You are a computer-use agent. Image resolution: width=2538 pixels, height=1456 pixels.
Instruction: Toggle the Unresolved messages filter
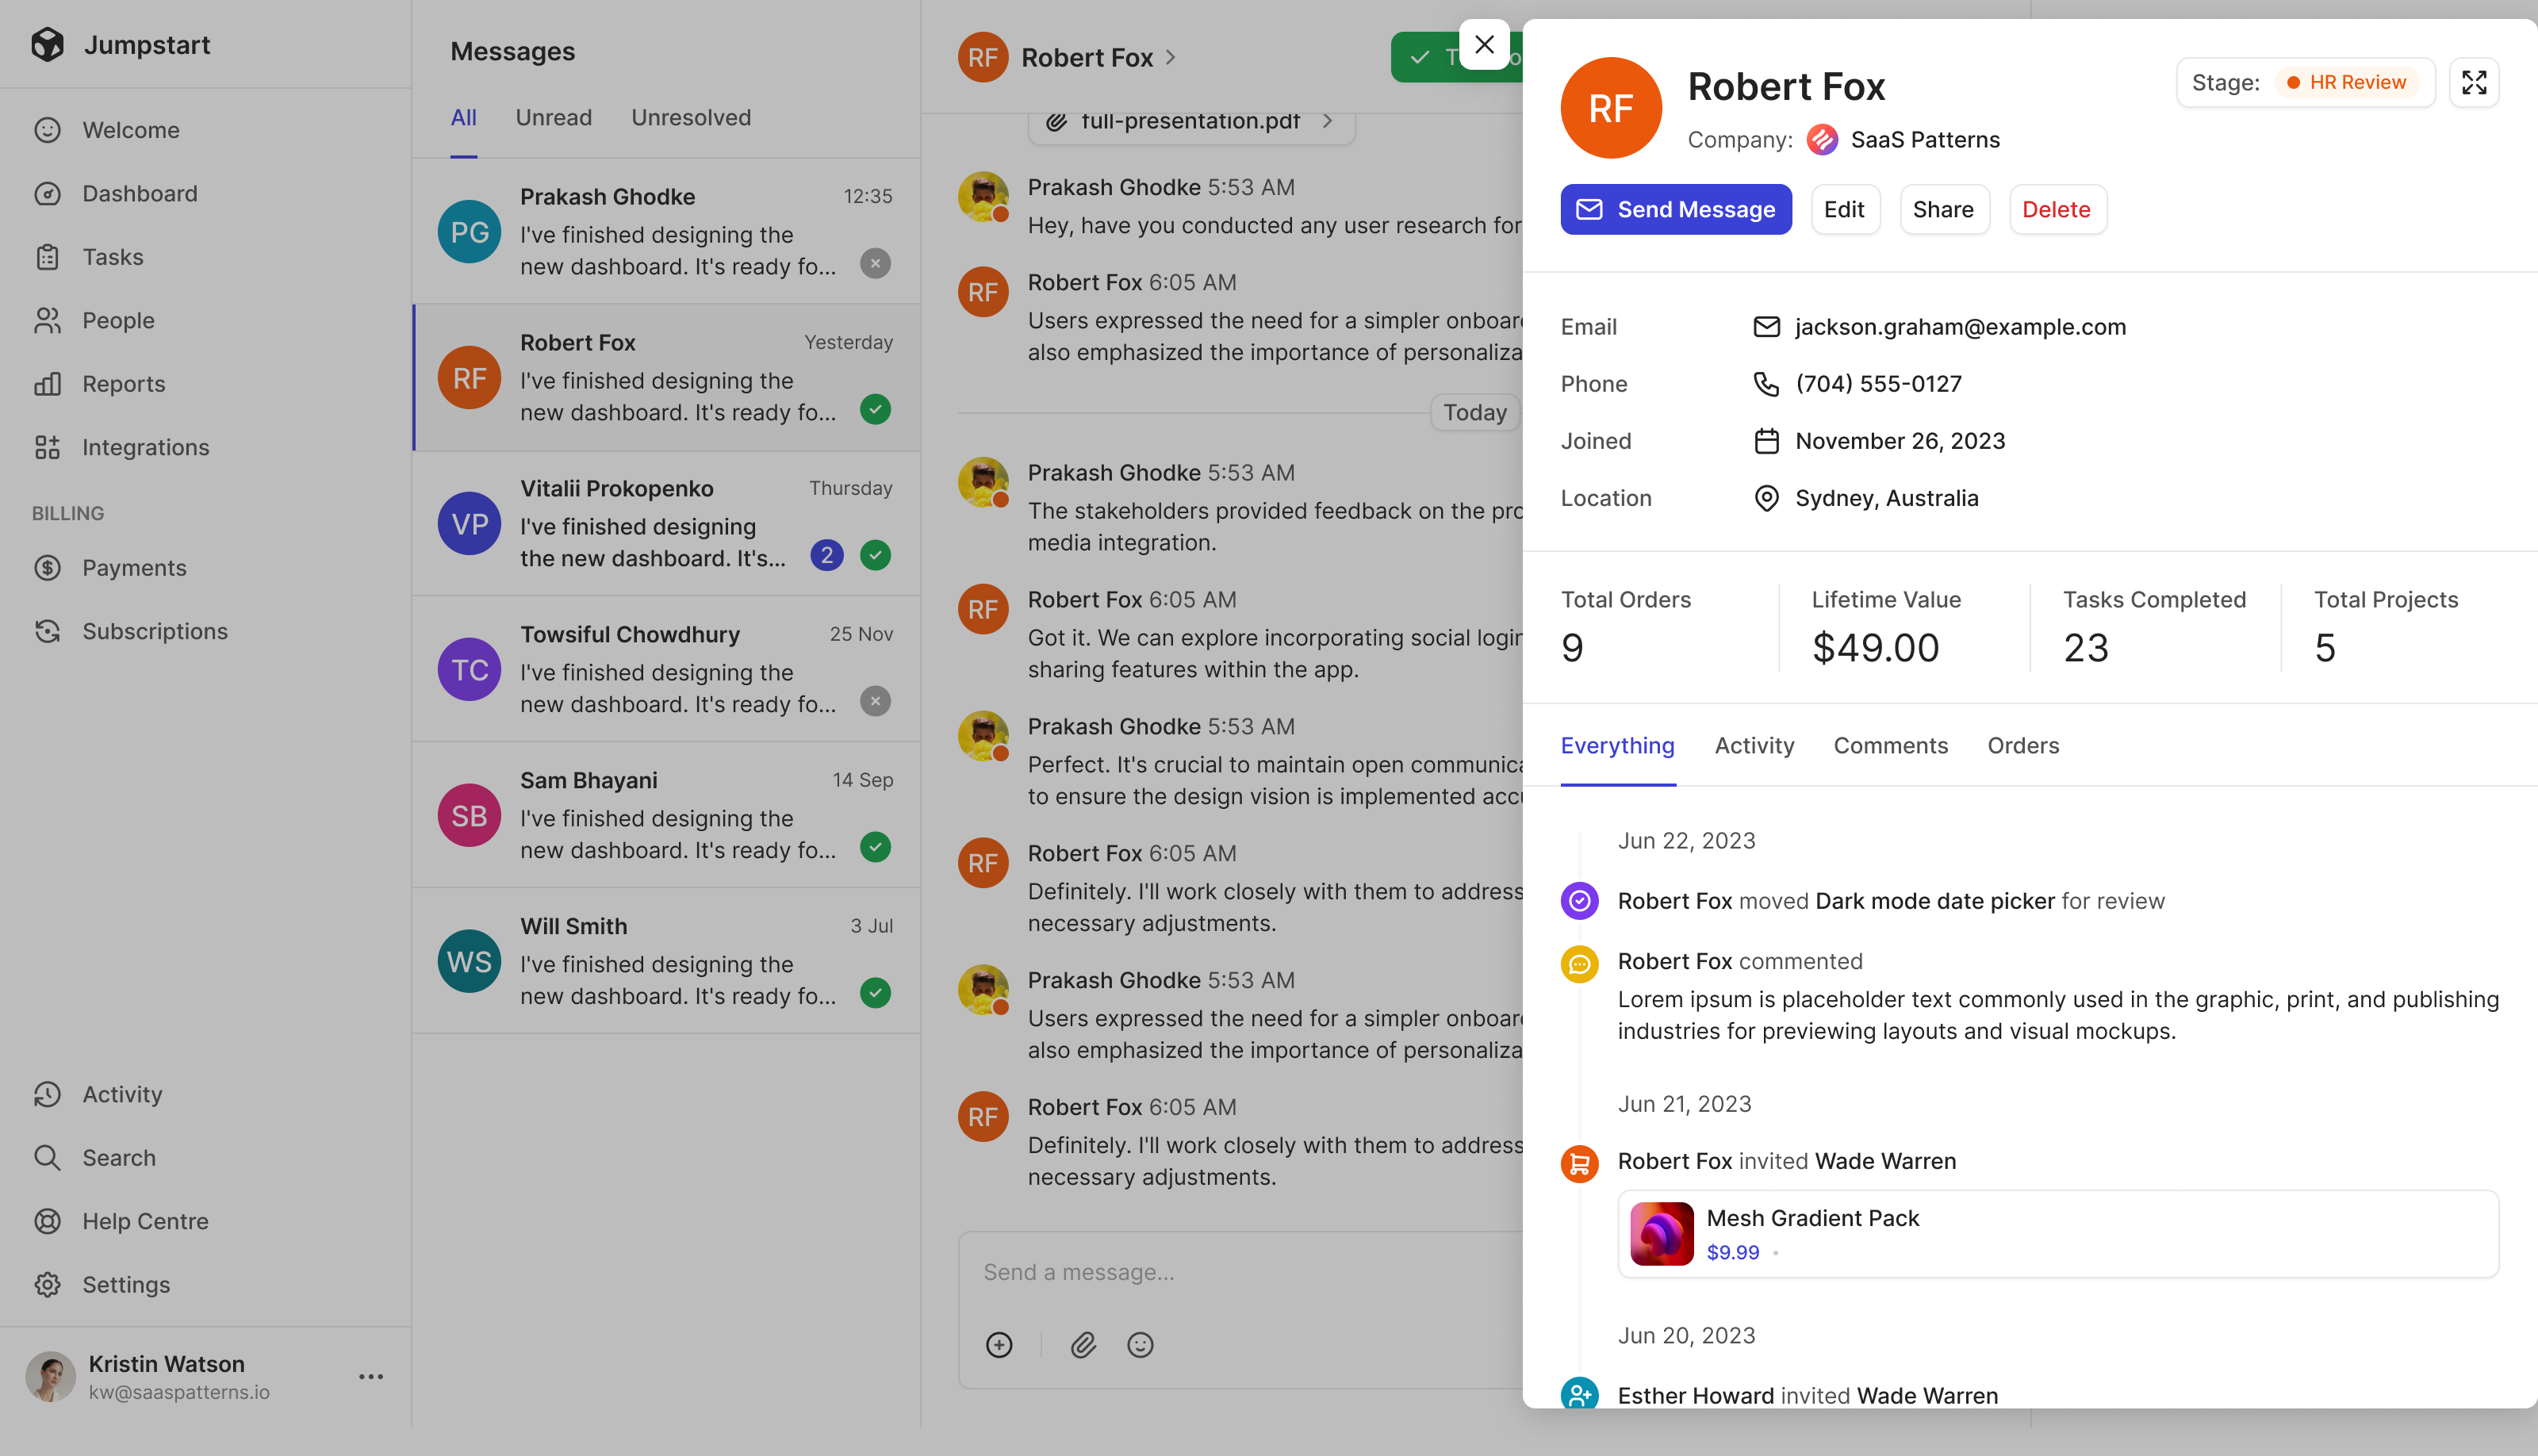coord(690,117)
